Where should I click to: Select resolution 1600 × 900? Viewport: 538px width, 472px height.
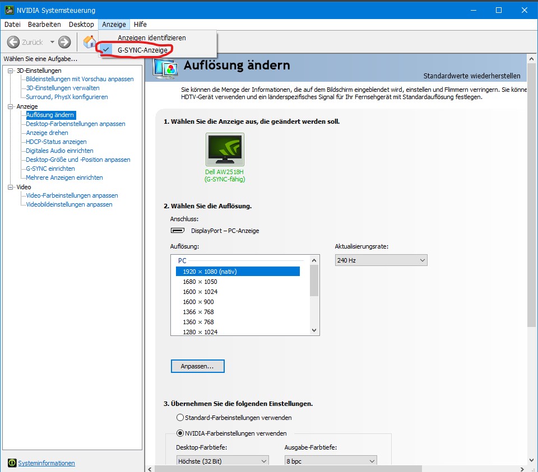point(198,302)
